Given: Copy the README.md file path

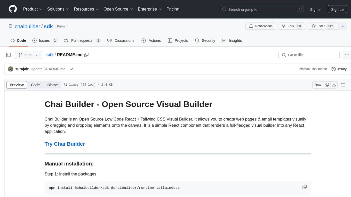Looking at the screenshot, I should pos(86,55).
